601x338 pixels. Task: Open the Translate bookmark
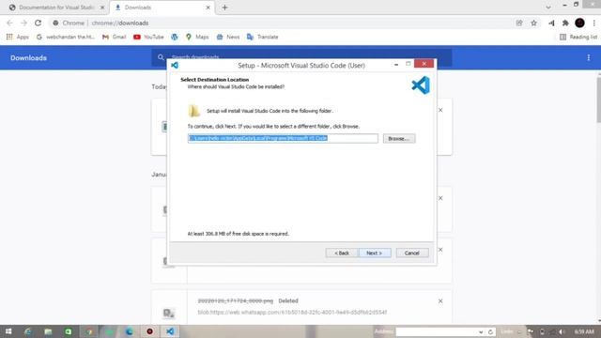(263, 37)
